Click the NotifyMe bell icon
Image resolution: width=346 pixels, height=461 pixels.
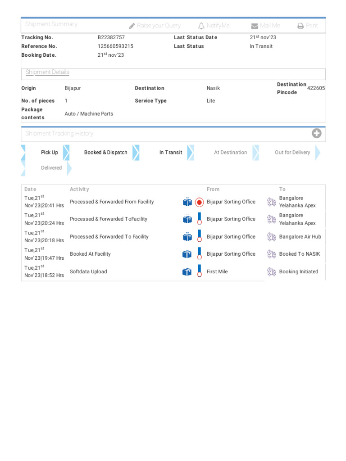(201, 26)
